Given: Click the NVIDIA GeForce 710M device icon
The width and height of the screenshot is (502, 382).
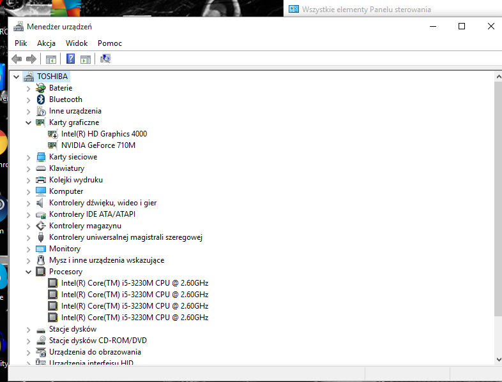Looking at the screenshot, I should pyautogui.click(x=52, y=145).
